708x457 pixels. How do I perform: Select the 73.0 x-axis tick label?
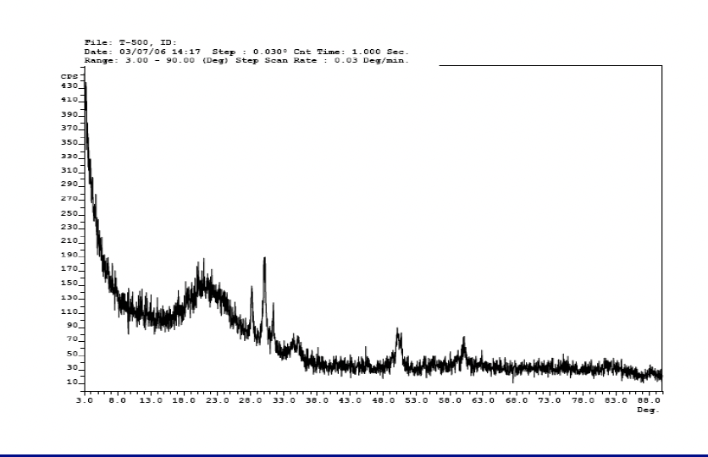click(550, 400)
